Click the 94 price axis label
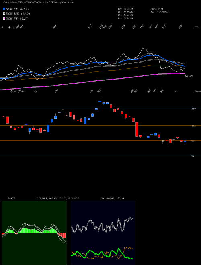This screenshot has width=201, height=265. point(193,156)
